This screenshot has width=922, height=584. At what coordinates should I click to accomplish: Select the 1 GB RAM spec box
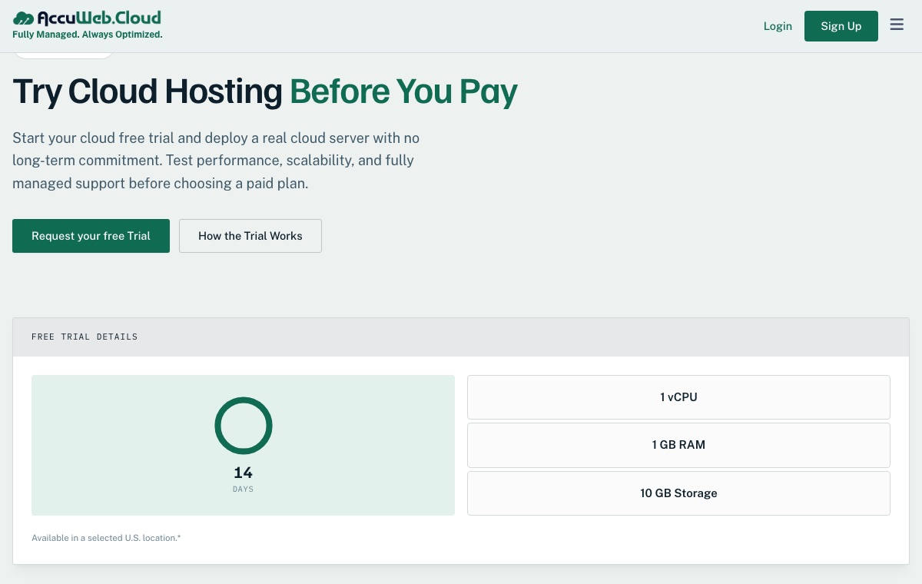pyautogui.click(x=678, y=445)
